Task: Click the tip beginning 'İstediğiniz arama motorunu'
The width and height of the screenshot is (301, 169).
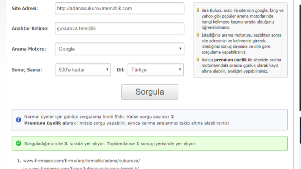Action: (241, 44)
